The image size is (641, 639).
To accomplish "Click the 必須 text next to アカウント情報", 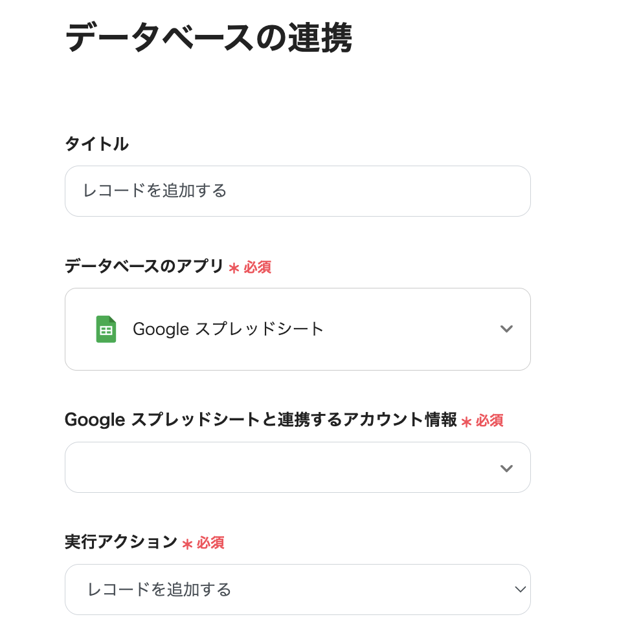I will (489, 421).
